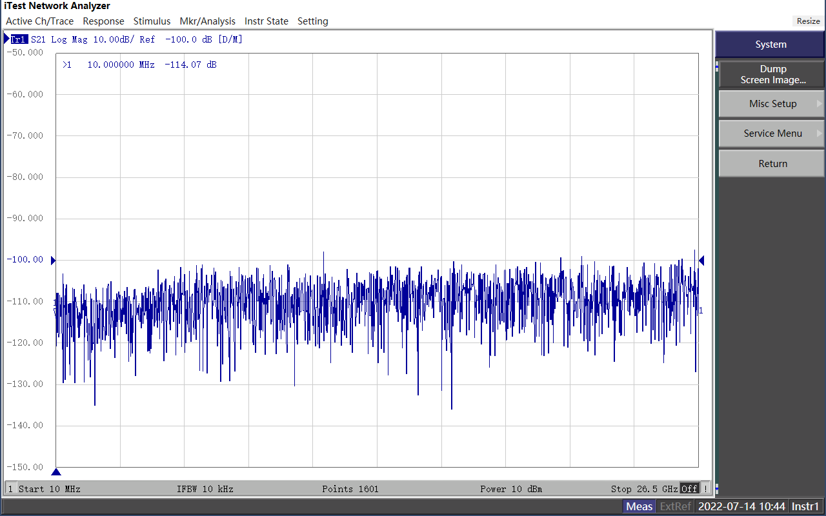The image size is (826, 516).
Task: Click the date and time 2022-07-14 10:44
Action: tap(741, 506)
